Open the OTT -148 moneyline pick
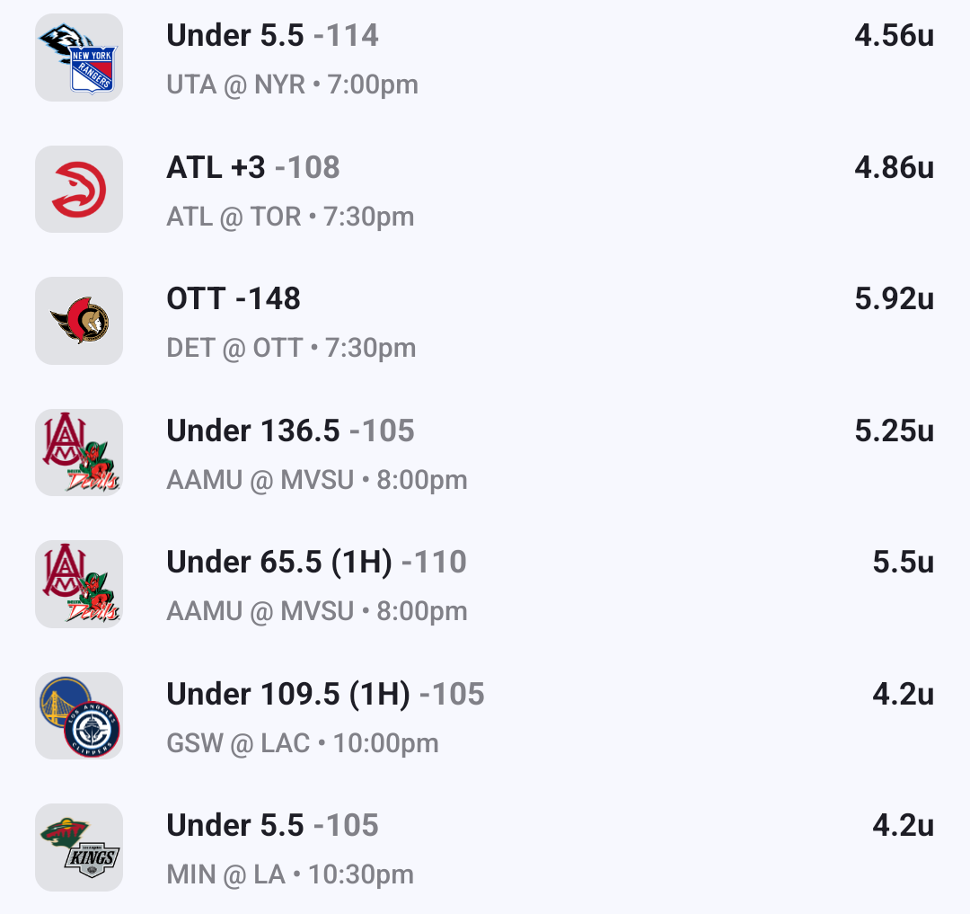Screen dimensions: 970x914 pyautogui.click(x=234, y=299)
